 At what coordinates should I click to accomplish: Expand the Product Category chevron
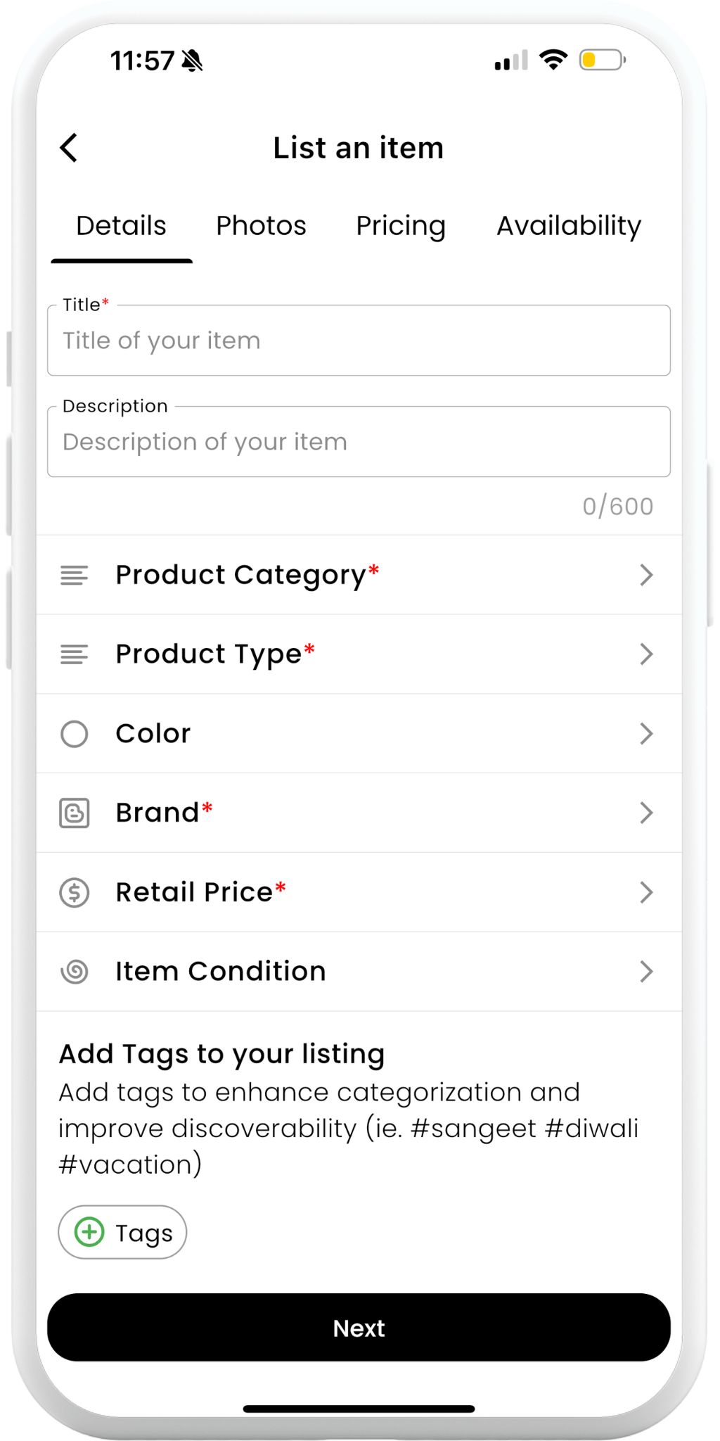[646, 576]
